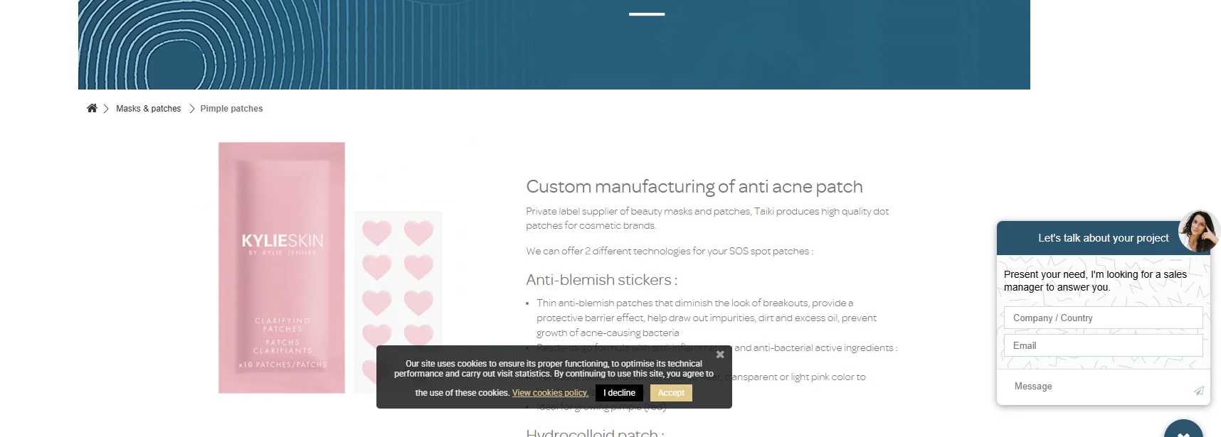Click the chat header "Let's talk about your project"
The width and height of the screenshot is (1221, 437).
tap(1103, 238)
